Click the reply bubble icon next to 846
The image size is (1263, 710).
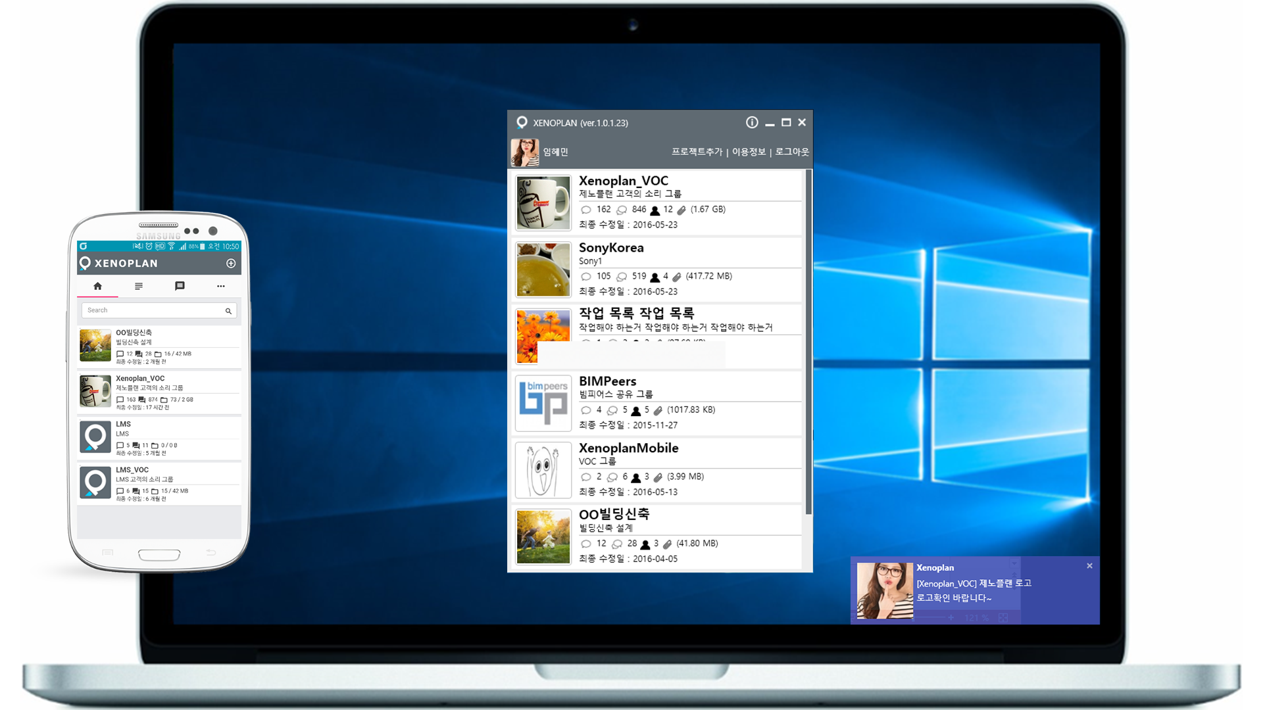point(622,210)
